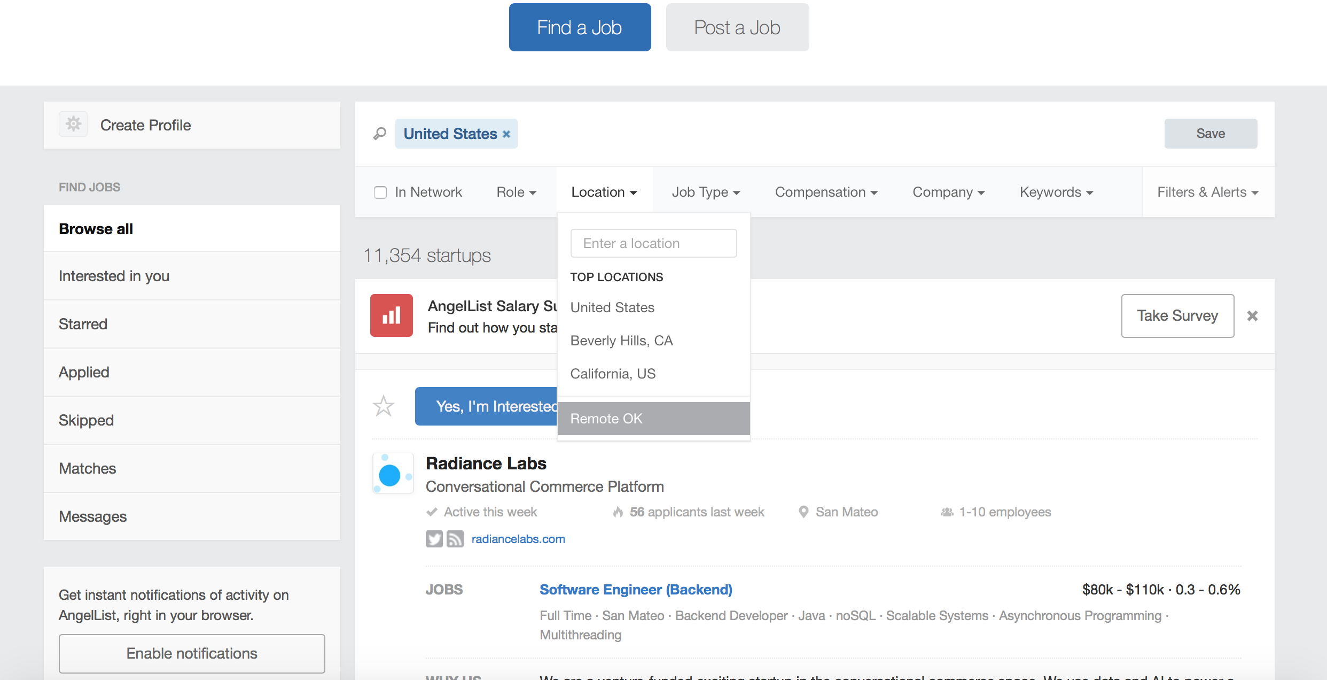Open the Compensation filter dropdown
Image resolution: width=1327 pixels, height=680 pixels.
click(x=826, y=192)
